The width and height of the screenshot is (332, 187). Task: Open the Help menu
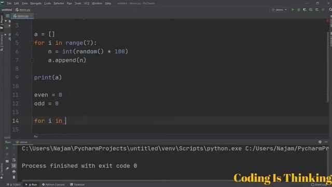[x=108, y=4]
